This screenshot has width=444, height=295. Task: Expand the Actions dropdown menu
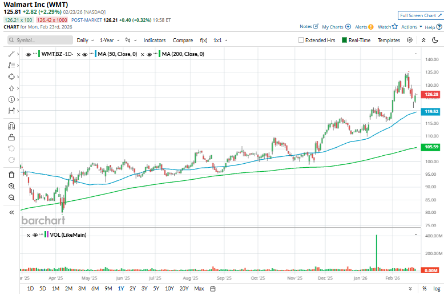(x=411, y=27)
